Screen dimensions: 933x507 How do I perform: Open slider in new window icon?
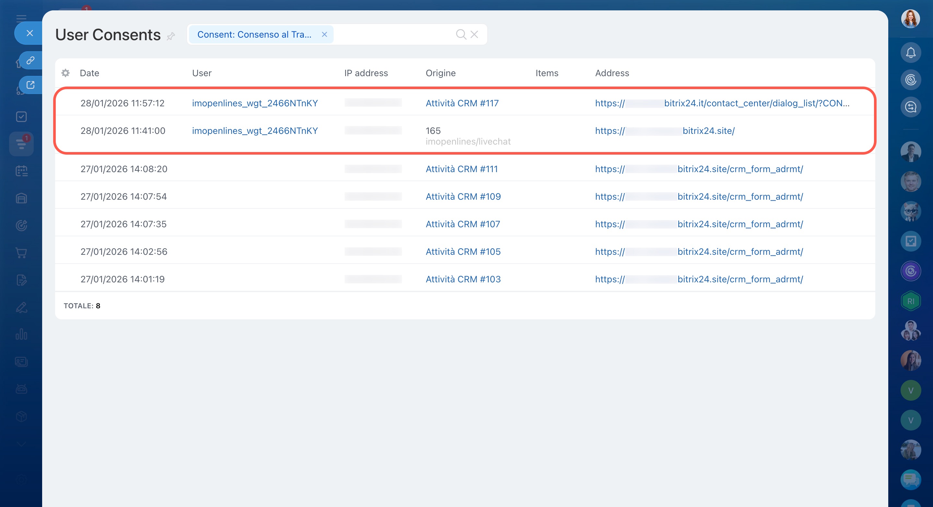[30, 85]
